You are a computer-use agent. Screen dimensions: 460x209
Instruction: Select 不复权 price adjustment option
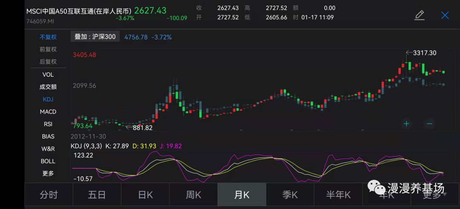coord(48,37)
